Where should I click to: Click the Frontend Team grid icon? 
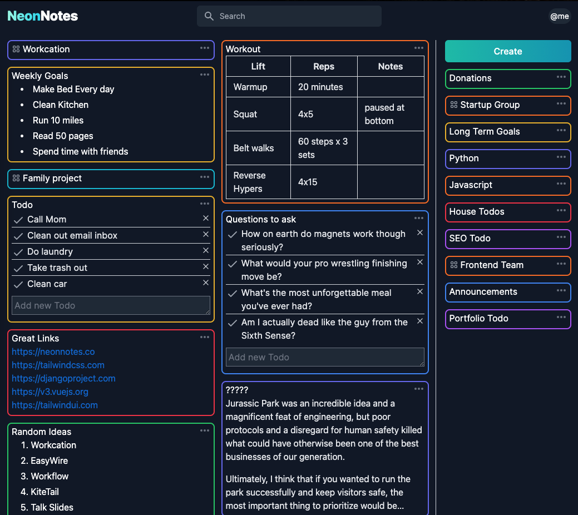pos(454,265)
